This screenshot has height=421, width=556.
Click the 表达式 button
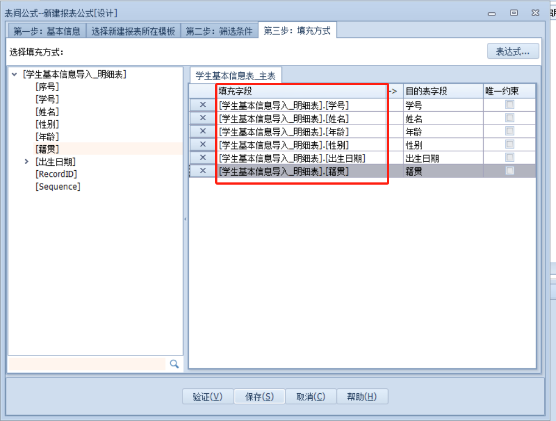[x=513, y=52]
